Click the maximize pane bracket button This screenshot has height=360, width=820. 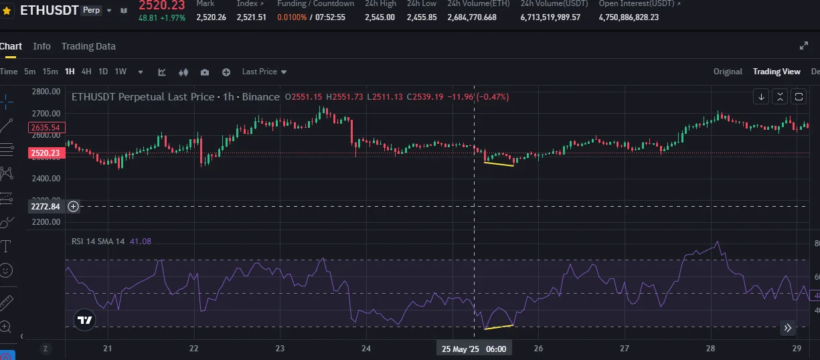coord(799,97)
